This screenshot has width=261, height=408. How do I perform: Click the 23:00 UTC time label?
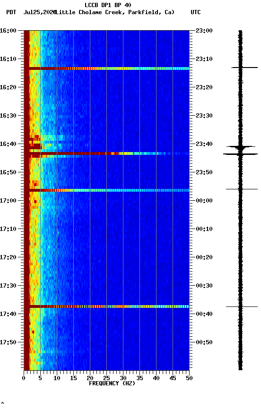(x=204, y=31)
